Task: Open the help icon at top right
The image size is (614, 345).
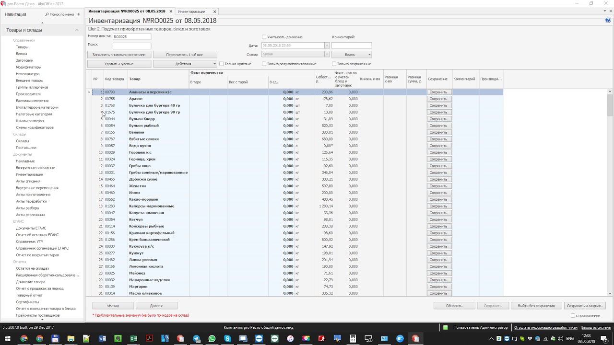Action: pyautogui.click(x=608, y=21)
